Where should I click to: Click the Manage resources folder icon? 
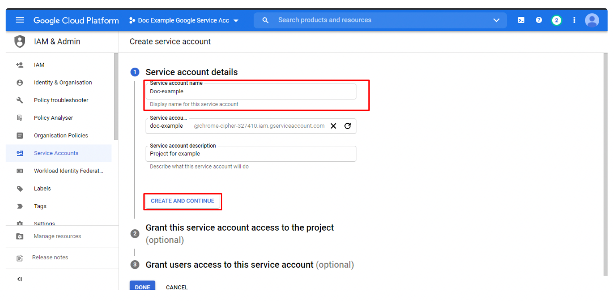[x=20, y=236]
